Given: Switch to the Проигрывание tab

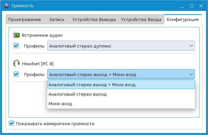Looking at the screenshot, I should pos(25,19).
